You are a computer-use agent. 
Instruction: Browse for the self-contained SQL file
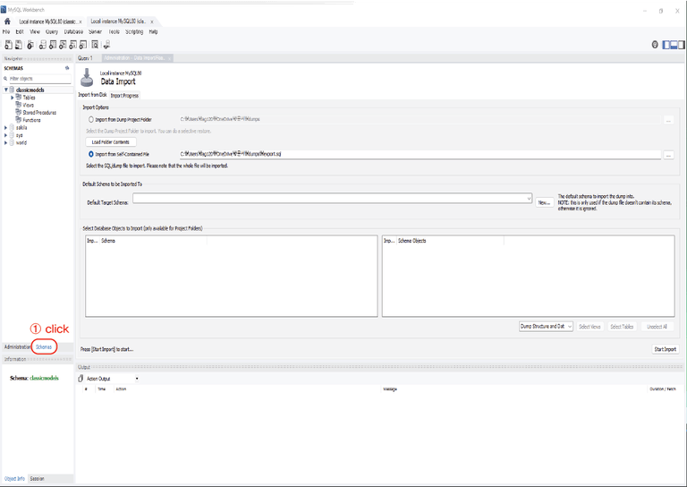[x=668, y=155]
